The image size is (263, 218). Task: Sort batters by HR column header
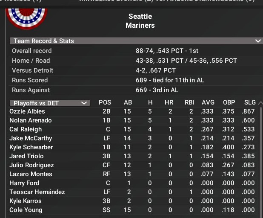(x=169, y=103)
